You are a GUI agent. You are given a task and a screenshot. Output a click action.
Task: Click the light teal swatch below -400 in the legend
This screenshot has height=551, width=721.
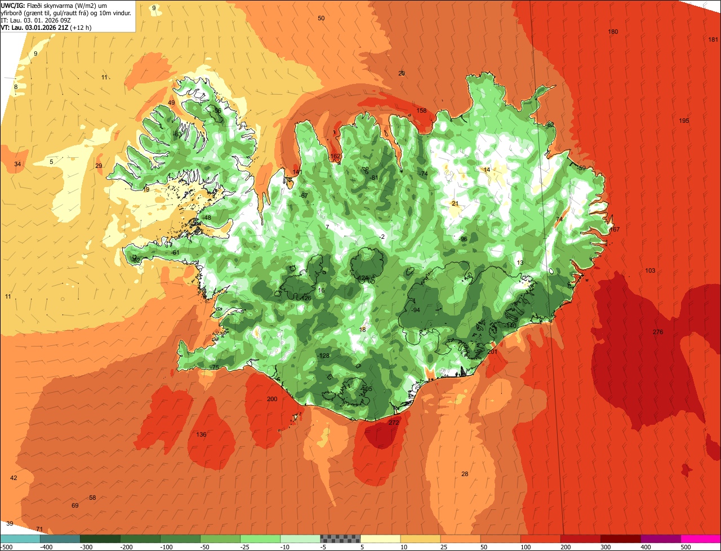(x=20, y=539)
